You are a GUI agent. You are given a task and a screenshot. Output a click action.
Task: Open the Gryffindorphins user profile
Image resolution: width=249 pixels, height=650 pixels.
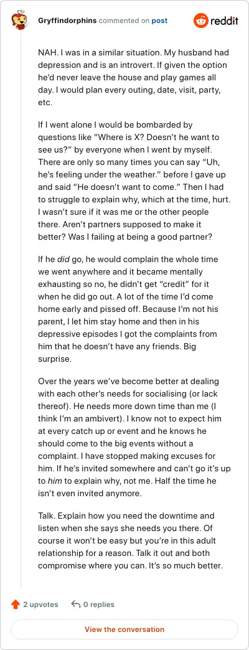click(67, 21)
